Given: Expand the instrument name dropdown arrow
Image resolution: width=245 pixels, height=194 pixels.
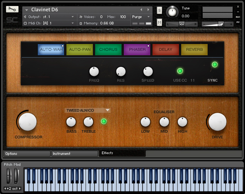Looking at the screenshot, I should (x=26, y=10).
